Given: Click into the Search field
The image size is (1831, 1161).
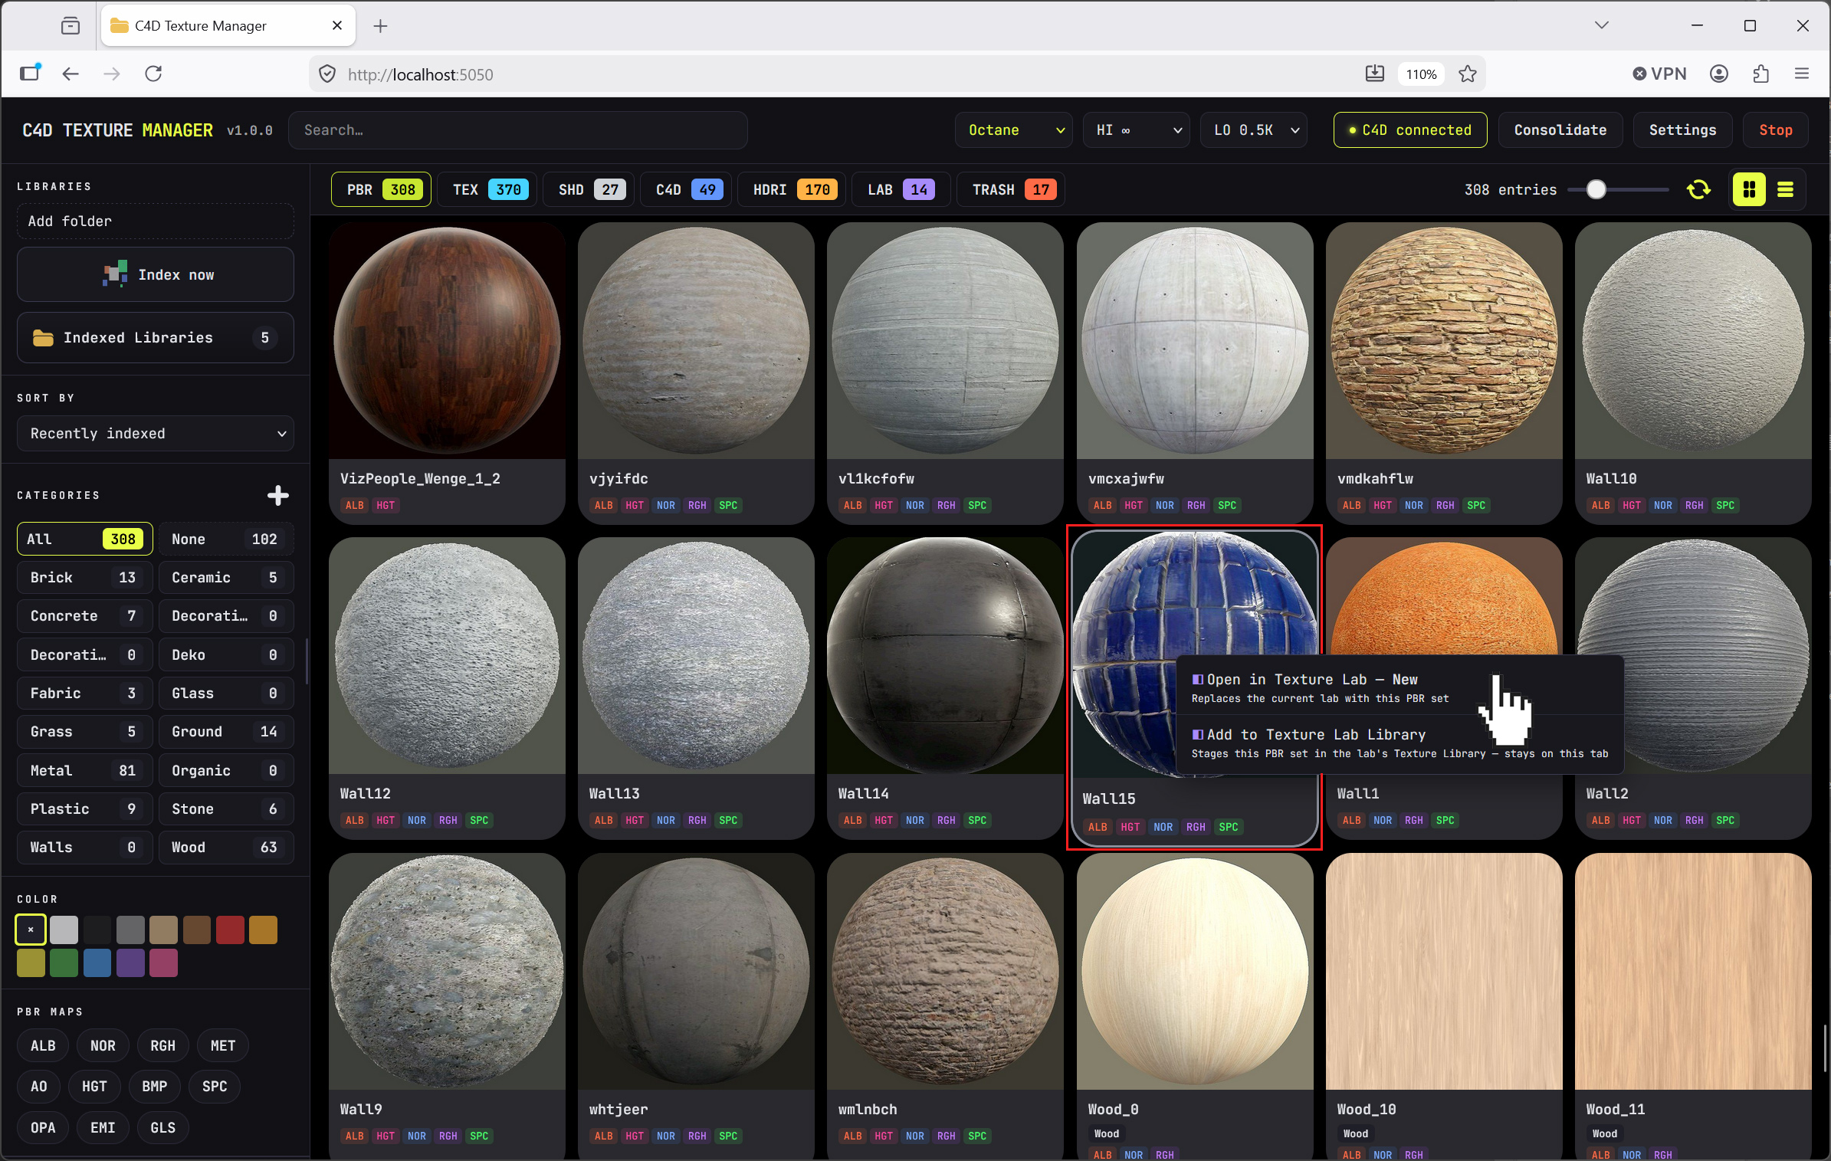Looking at the screenshot, I should pos(518,130).
